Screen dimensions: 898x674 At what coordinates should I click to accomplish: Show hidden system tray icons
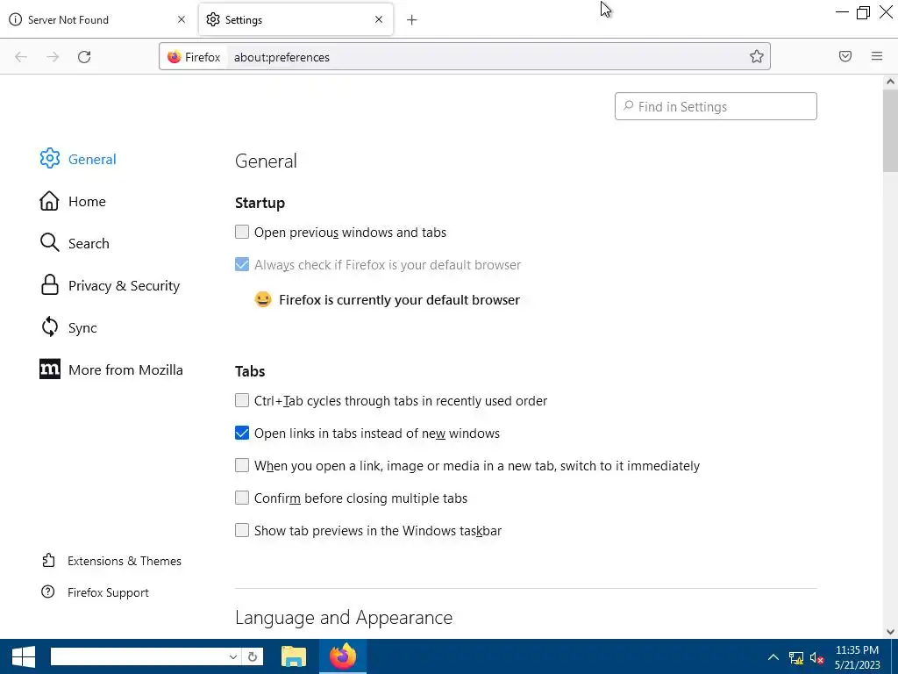(x=773, y=656)
